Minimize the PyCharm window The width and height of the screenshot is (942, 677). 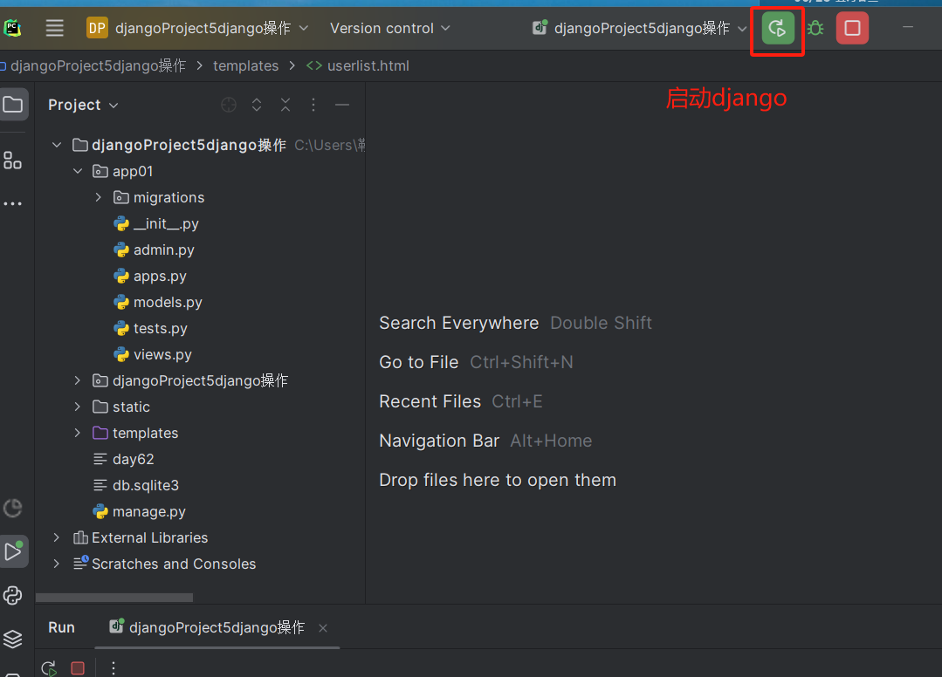(x=908, y=28)
